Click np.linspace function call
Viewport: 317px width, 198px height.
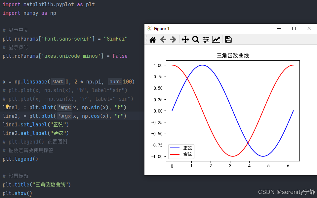[x=31, y=82]
